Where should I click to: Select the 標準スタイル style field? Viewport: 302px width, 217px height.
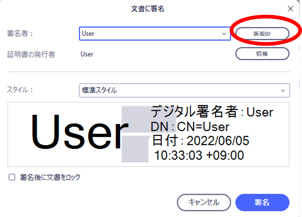tap(166, 90)
